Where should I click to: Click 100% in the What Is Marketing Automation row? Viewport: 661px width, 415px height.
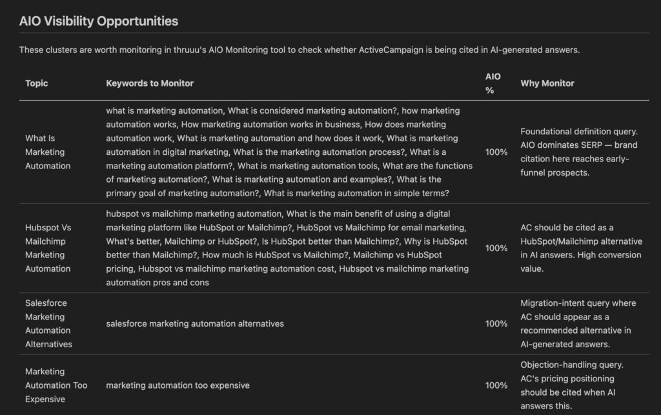496,152
